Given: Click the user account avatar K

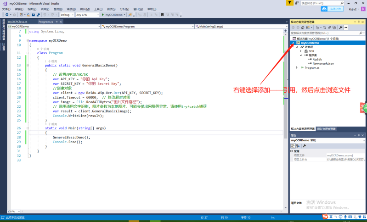Looking at the screenshot, I should (363, 9).
